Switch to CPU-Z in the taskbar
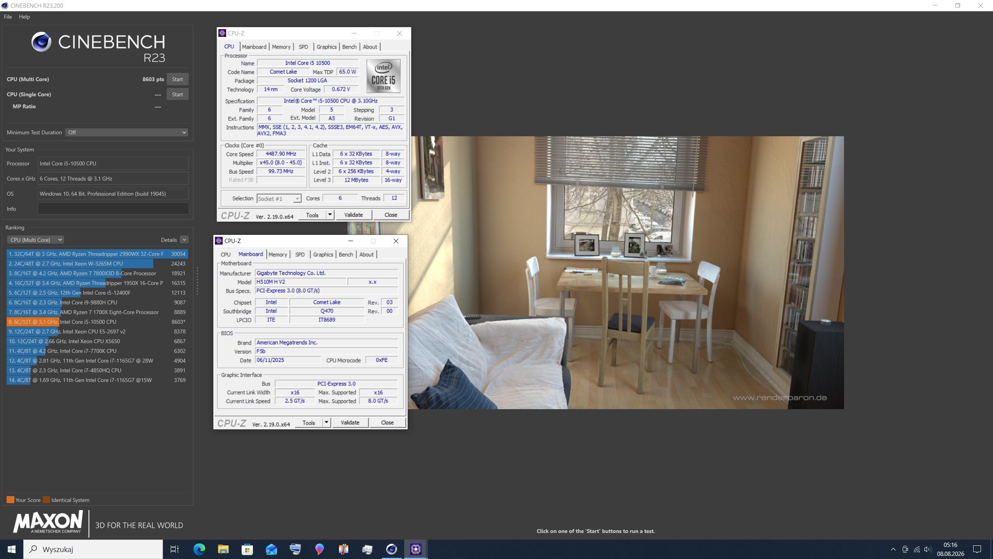This screenshot has width=993, height=559. (415, 549)
